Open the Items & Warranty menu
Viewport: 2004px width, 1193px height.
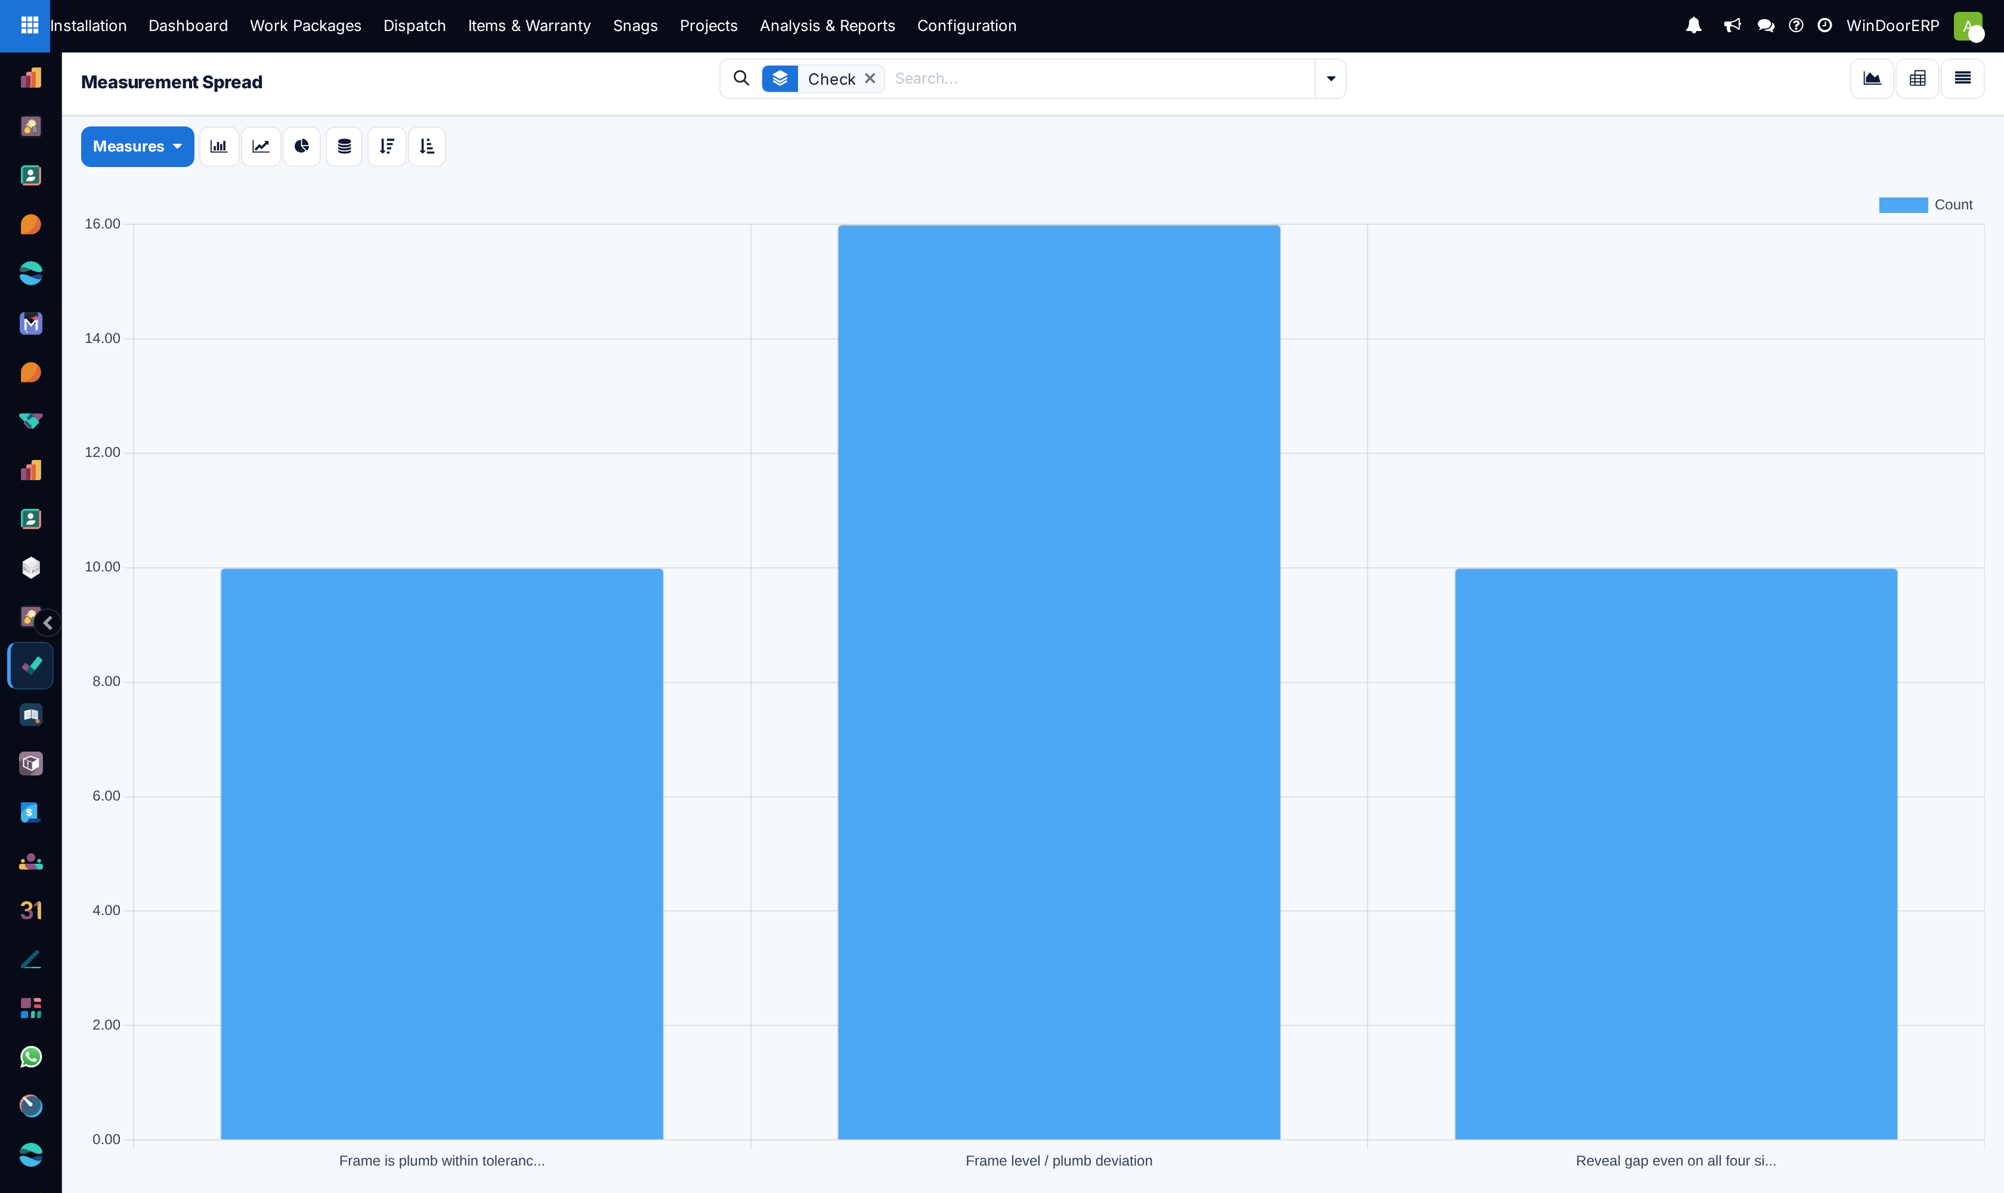coord(529,26)
